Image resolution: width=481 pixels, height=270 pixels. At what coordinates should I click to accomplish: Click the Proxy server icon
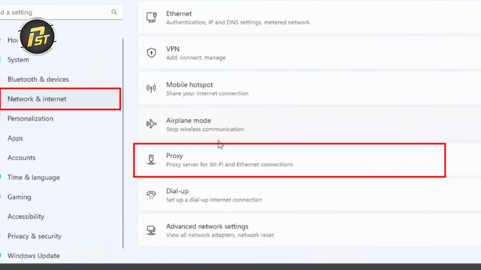point(151,159)
